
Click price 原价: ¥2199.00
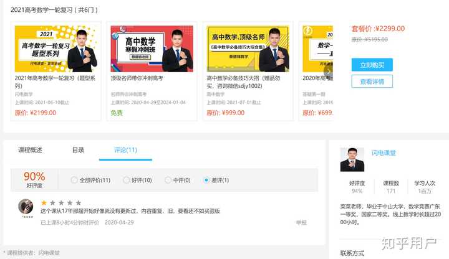[x=35, y=113]
